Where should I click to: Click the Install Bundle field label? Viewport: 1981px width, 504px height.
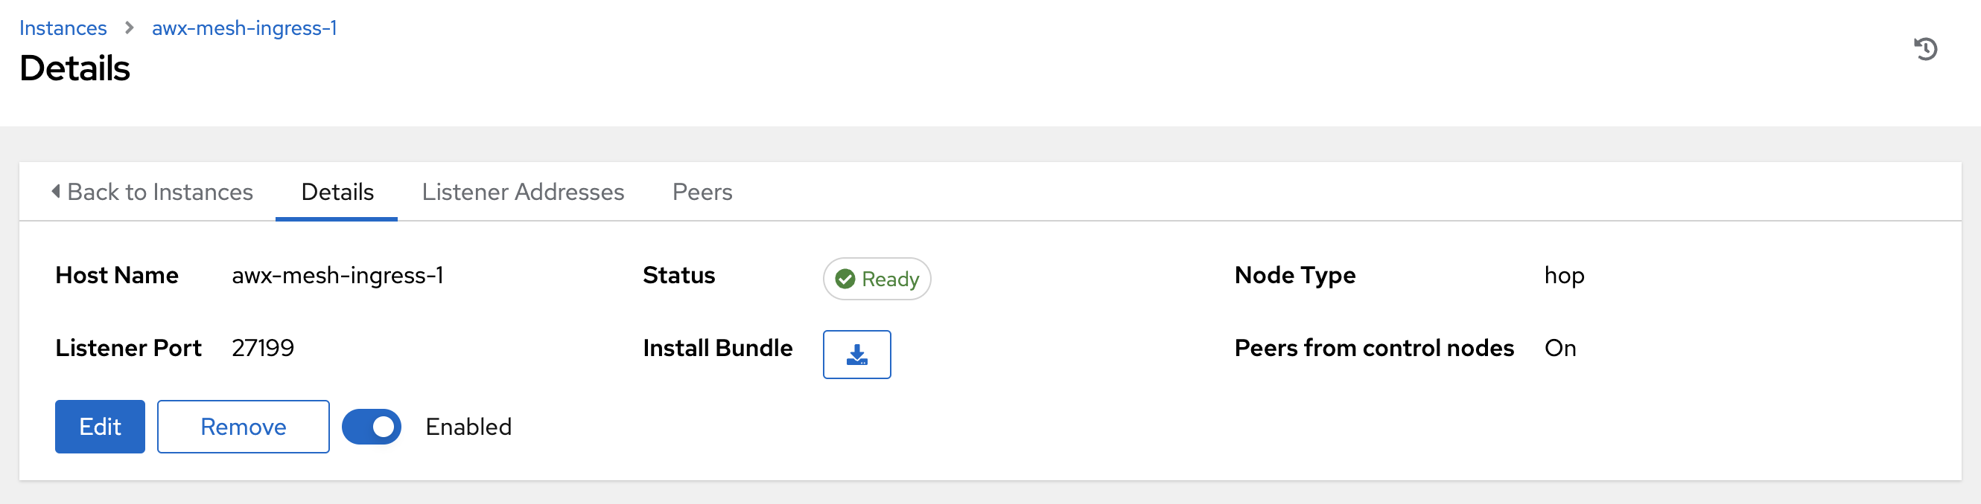pyautogui.click(x=716, y=349)
